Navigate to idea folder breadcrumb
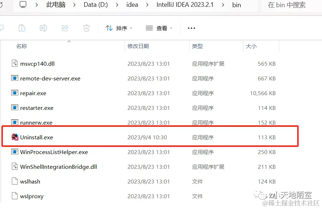Image resolution: width=322 pixels, height=209 pixels. [132, 5]
